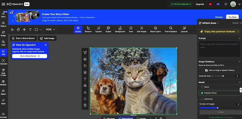Select the hand pan tool
This screenshot has height=119, width=242.
point(18,29)
